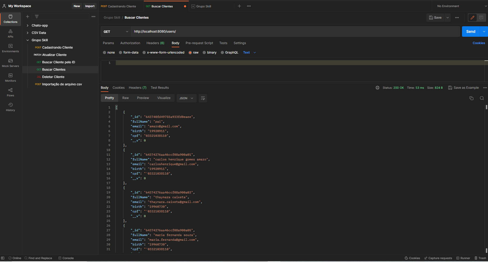This screenshot has width=488, height=262.
Task: Click the New button in My Workspace
Action: [x=77, y=6]
